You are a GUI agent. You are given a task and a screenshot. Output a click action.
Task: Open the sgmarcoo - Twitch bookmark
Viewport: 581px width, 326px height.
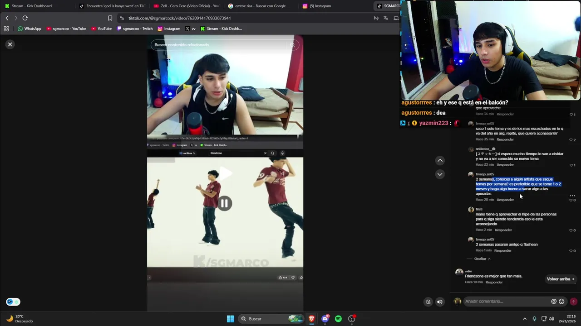click(x=135, y=29)
